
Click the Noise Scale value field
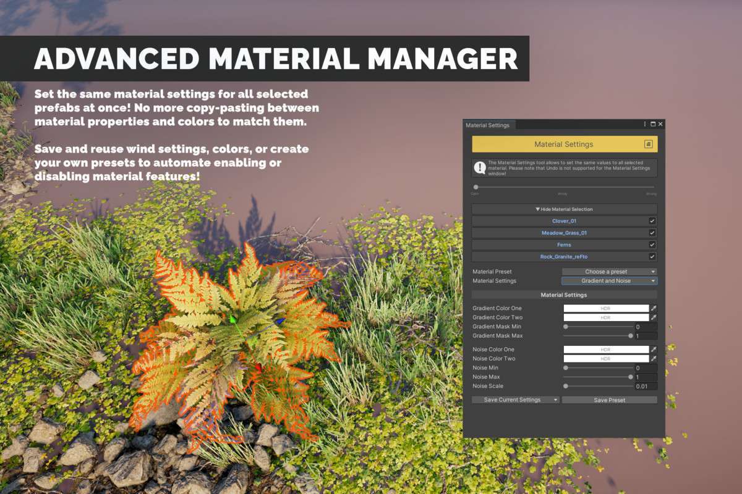646,386
